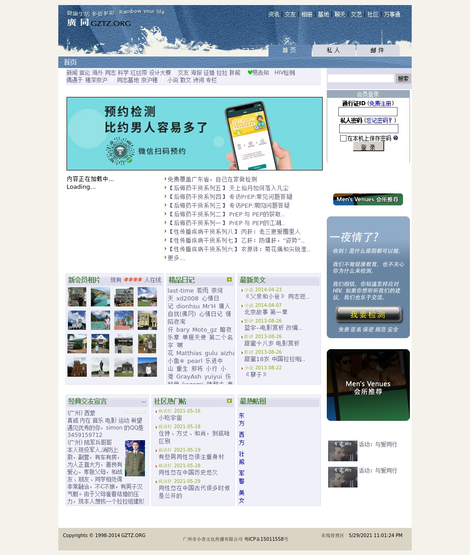This screenshot has height=555, width=470.
Task: Open 相册 in the top navigation
Action: point(307,14)
